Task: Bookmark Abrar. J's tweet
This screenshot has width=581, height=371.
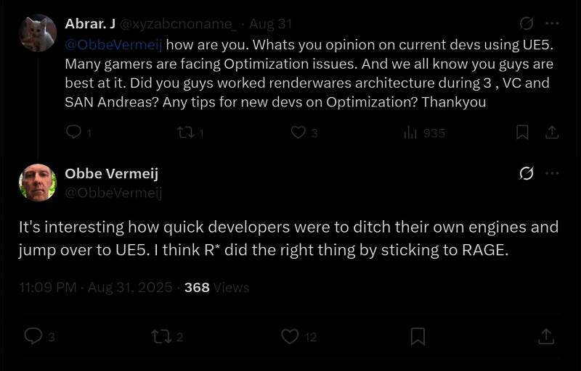Action: 522,133
